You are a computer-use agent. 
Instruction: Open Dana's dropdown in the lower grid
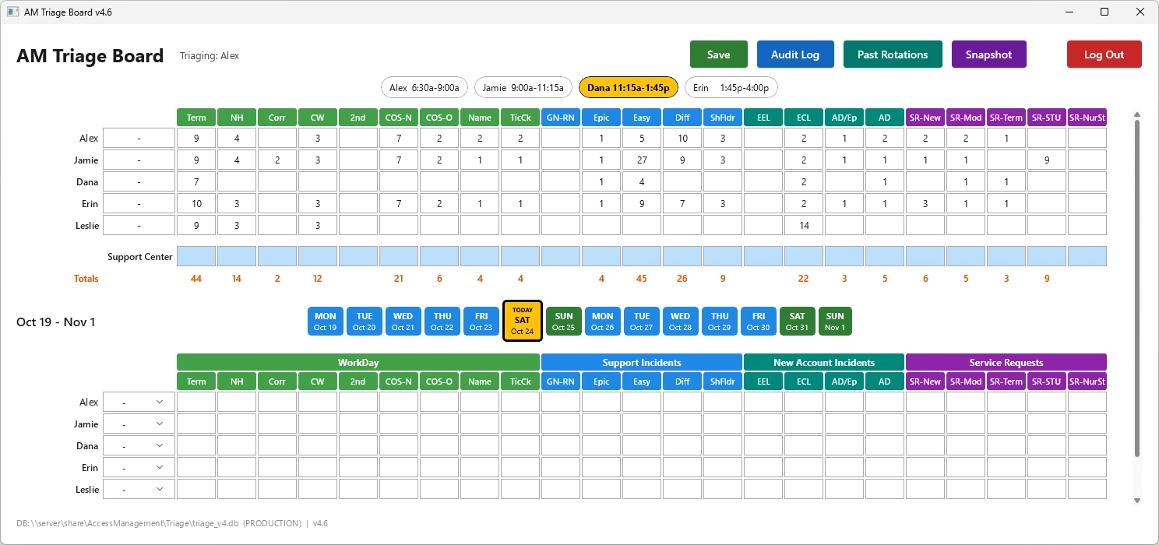[x=139, y=445]
